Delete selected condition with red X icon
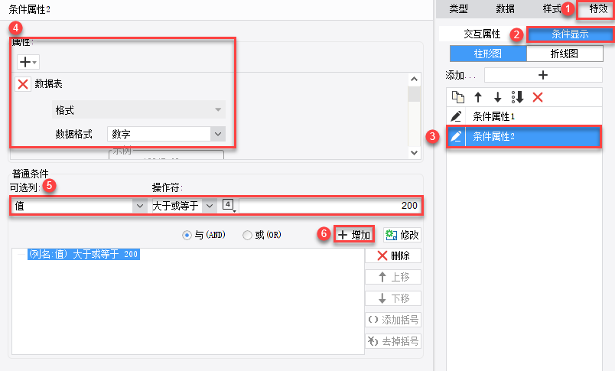This screenshot has height=371, width=615. 538,97
